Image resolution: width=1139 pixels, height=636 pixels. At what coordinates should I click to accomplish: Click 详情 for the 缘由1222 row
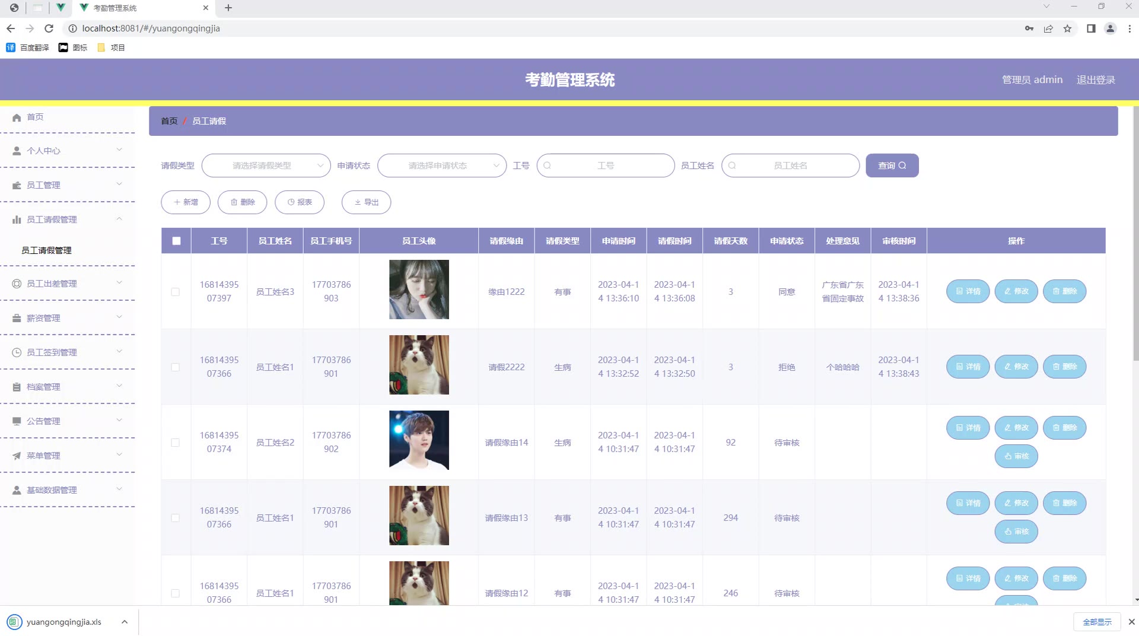point(968,291)
